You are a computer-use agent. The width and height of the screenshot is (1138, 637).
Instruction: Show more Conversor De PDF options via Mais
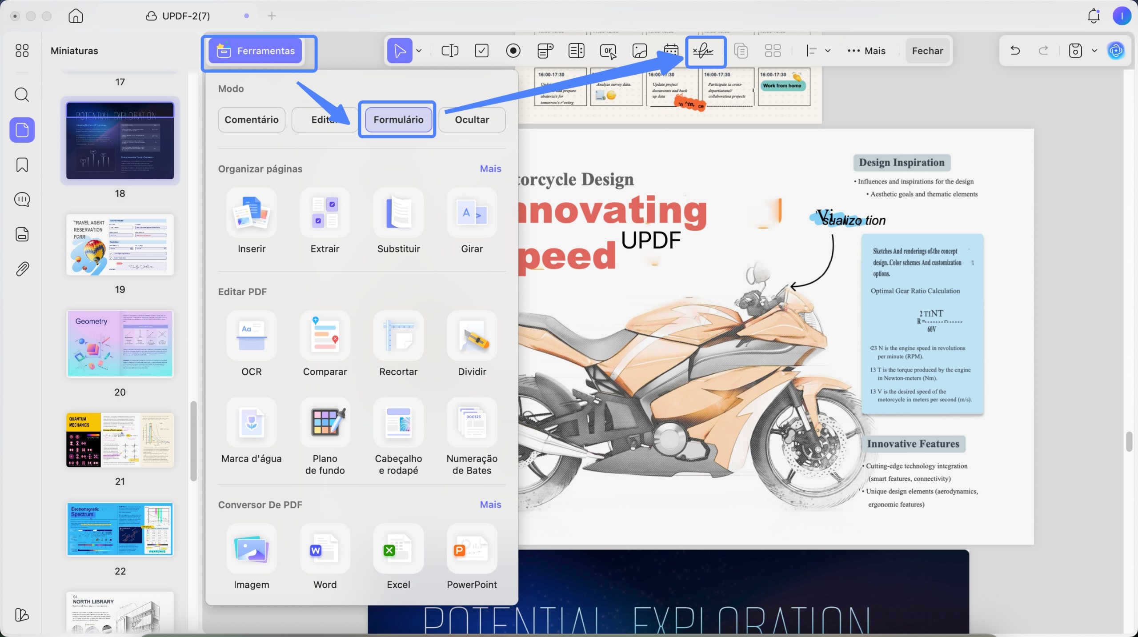pyautogui.click(x=490, y=505)
